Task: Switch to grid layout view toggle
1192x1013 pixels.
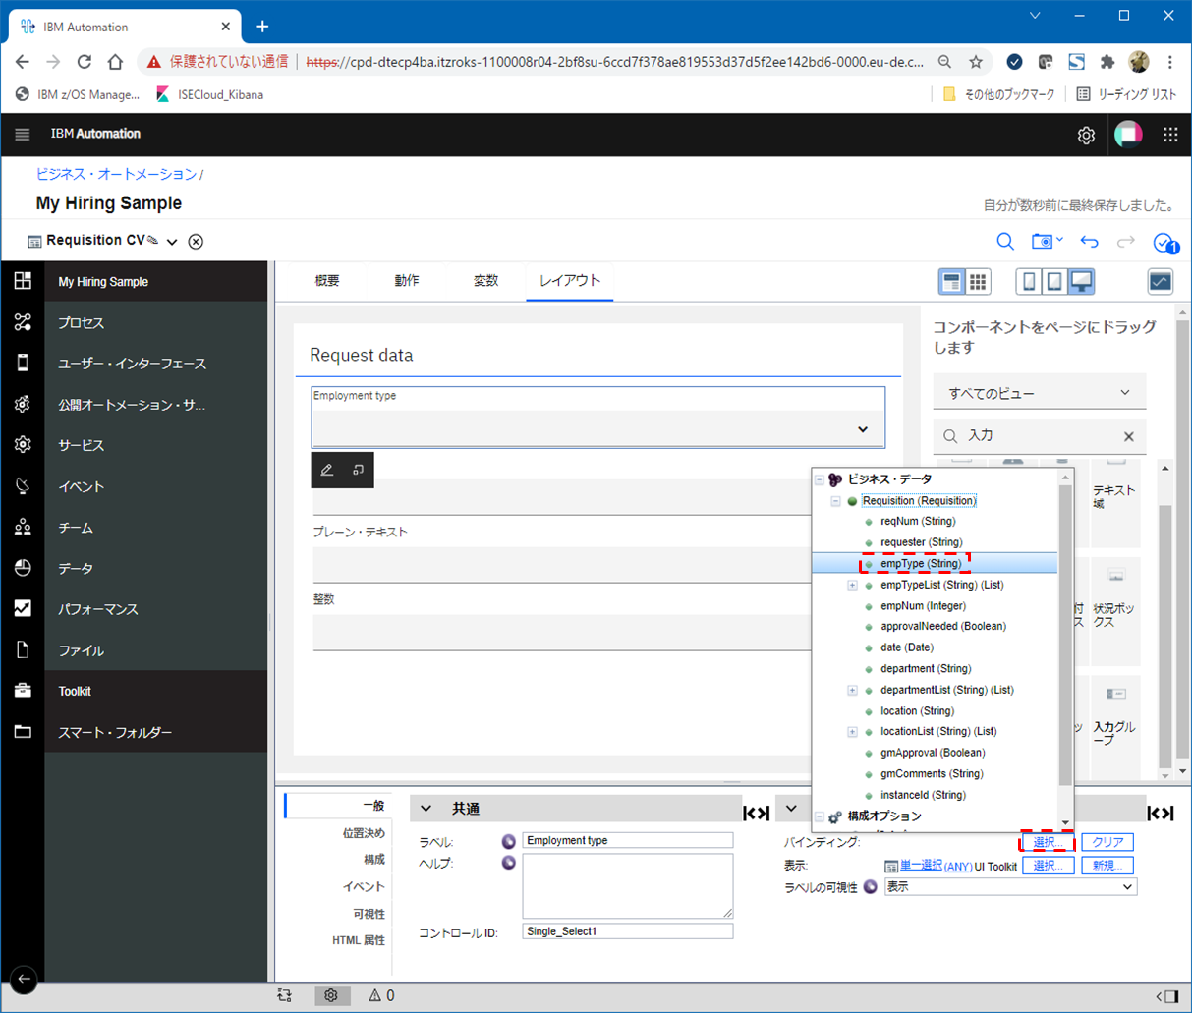Action: (x=978, y=282)
